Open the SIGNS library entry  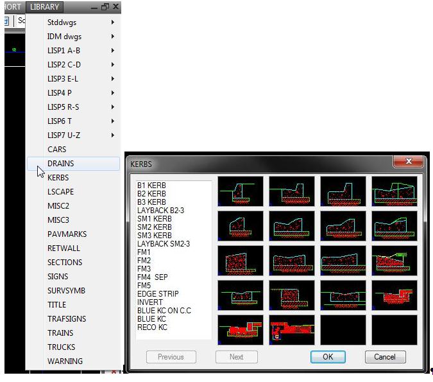pyautogui.click(x=74, y=277)
